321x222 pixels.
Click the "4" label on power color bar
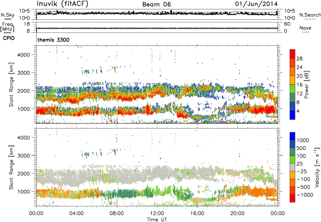(x=298, y=111)
